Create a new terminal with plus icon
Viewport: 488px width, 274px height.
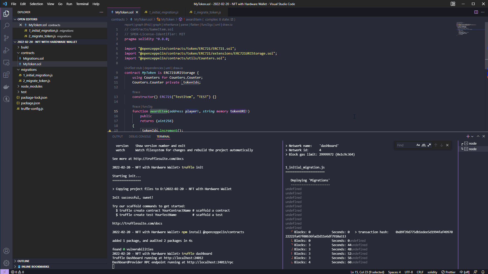pyautogui.click(x=468, y=136)
